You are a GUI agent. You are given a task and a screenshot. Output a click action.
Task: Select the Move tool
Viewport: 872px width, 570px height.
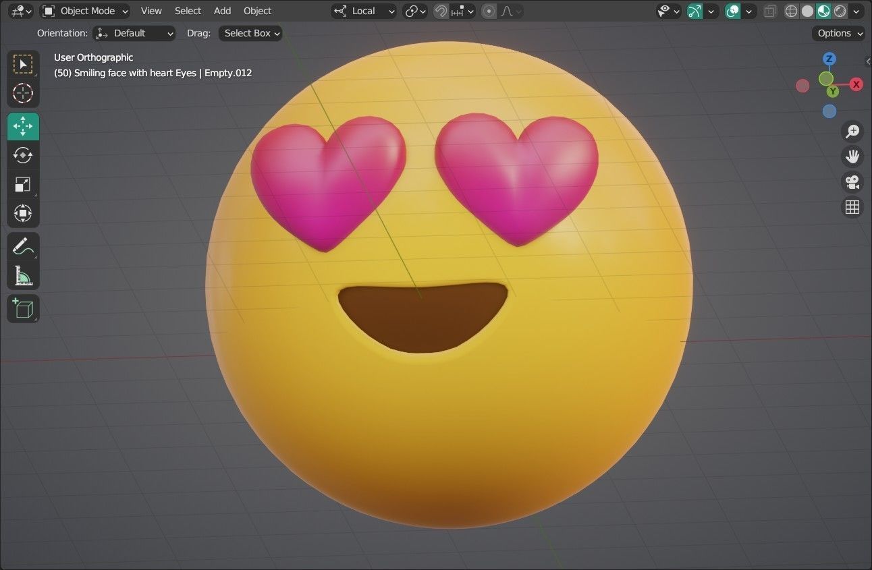pyautogui.click(x=23, y=126)
